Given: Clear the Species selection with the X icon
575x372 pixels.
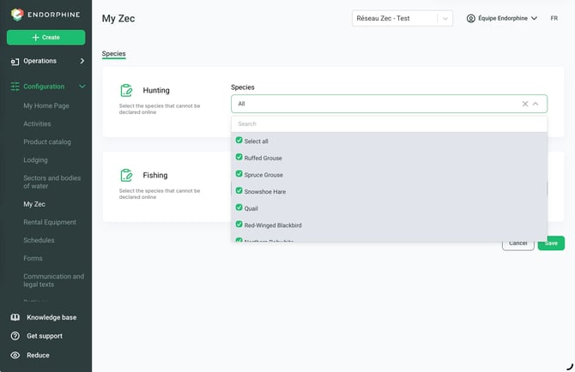Looking at the screenshot, I should (x=525, y=104).
